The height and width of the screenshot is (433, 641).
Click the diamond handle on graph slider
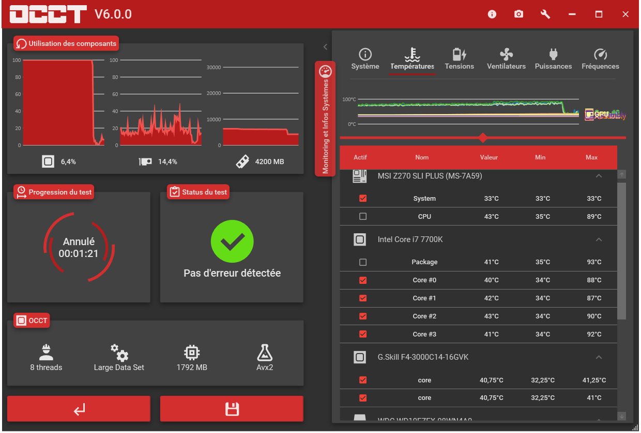[x=483, y=138]
